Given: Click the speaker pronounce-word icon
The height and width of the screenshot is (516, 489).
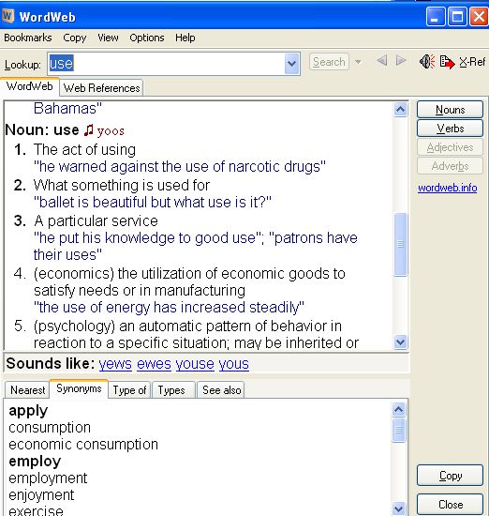Looking at the screenshot, I should coord(427,62).
